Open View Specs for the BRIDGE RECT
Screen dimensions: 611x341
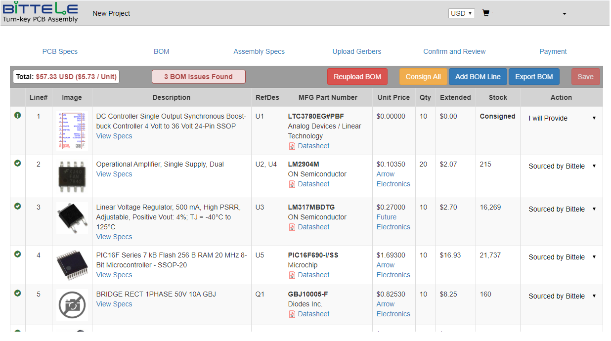click(114, 304)
